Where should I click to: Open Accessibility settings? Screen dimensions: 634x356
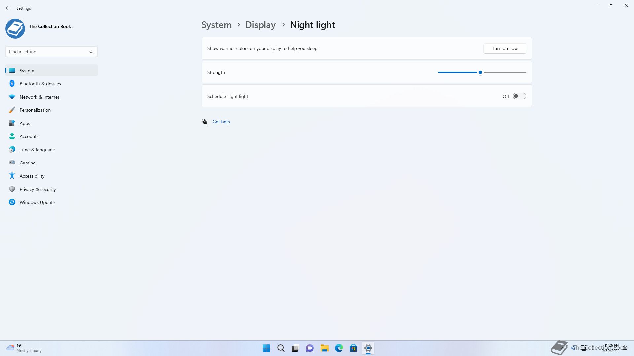(x=52, y=176)
